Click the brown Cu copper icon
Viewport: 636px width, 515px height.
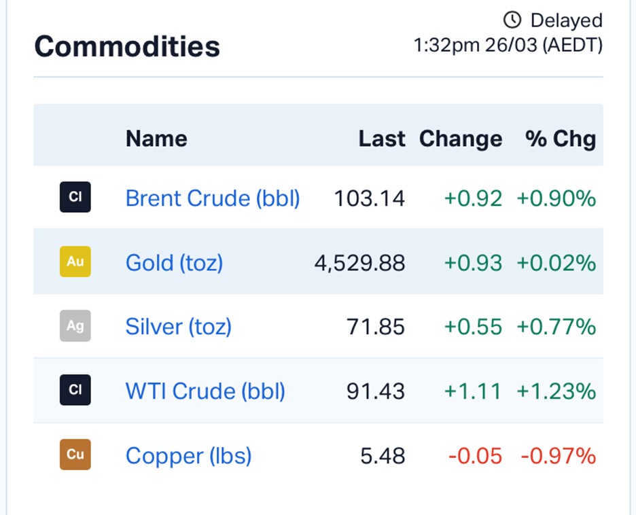coord(75,455)
